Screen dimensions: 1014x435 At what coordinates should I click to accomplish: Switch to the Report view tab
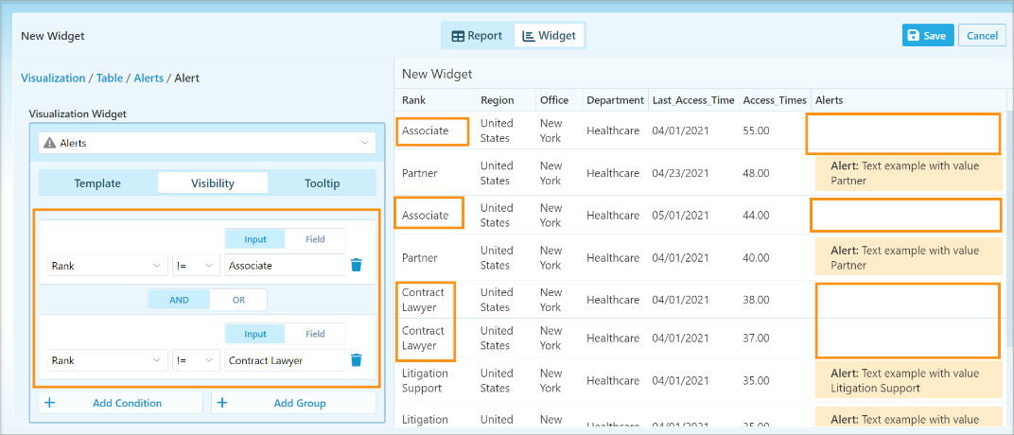click(478, 36)
